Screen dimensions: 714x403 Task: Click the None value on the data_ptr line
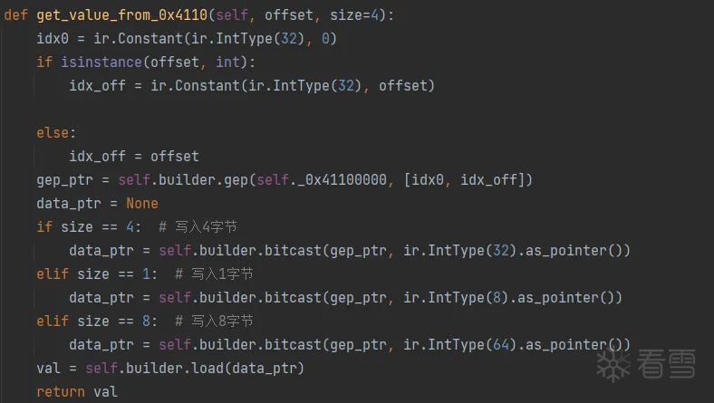pyautogui.click(x=142, y=204)
